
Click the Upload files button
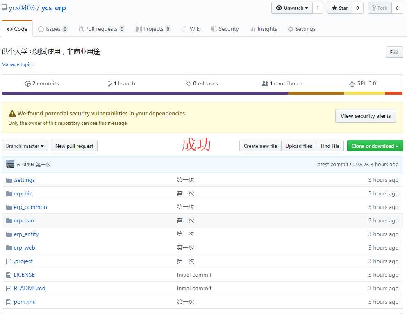[x=299, y=146]
